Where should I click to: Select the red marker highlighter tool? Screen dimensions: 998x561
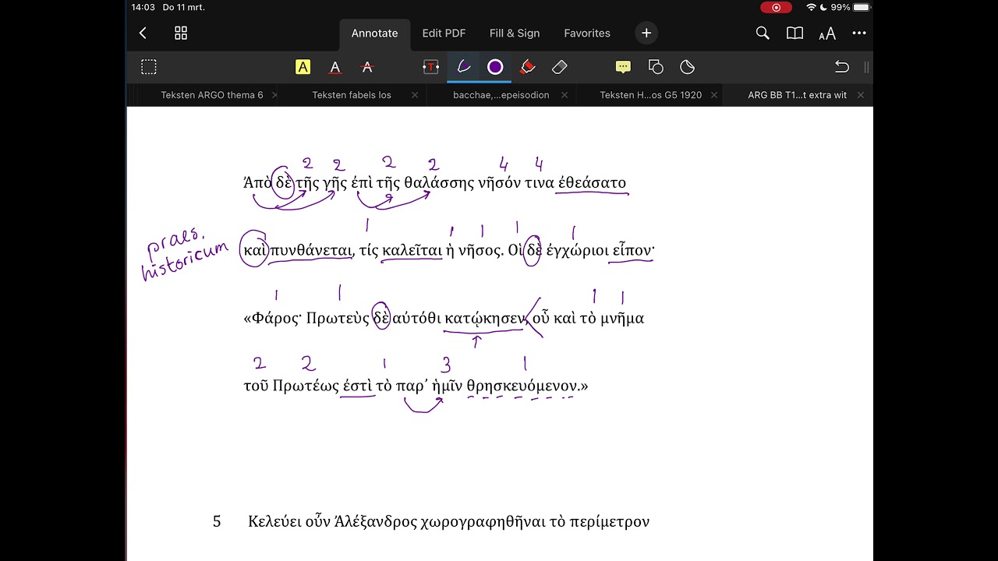click(x=528, y=67)
